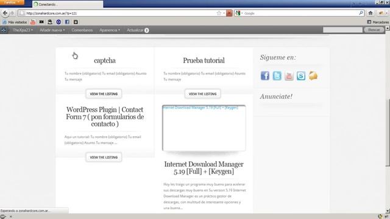Open Actualizar updates menu item
390x219 pixels.
click(x=138, y=30)
